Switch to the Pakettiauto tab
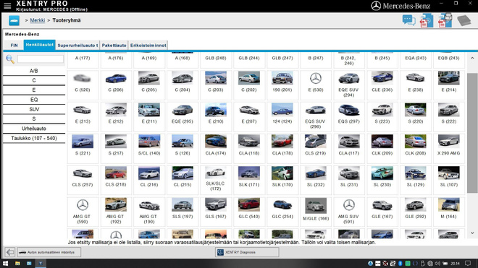 (x=114, y=46)
